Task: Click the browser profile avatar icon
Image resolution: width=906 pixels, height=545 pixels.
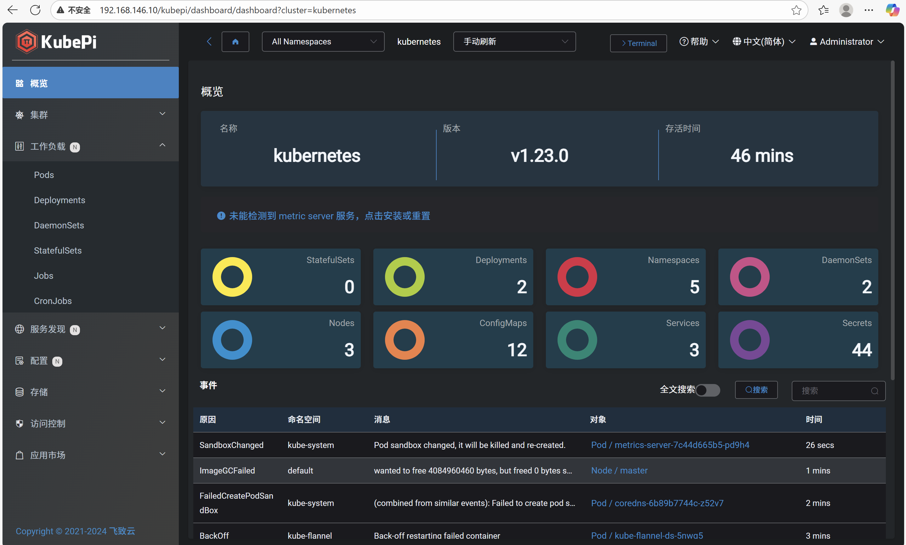Action: click(x=846, y=10)
